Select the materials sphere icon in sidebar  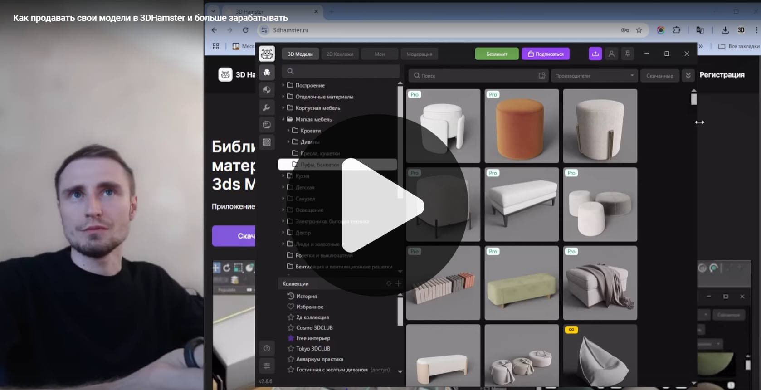coord(267,90)
